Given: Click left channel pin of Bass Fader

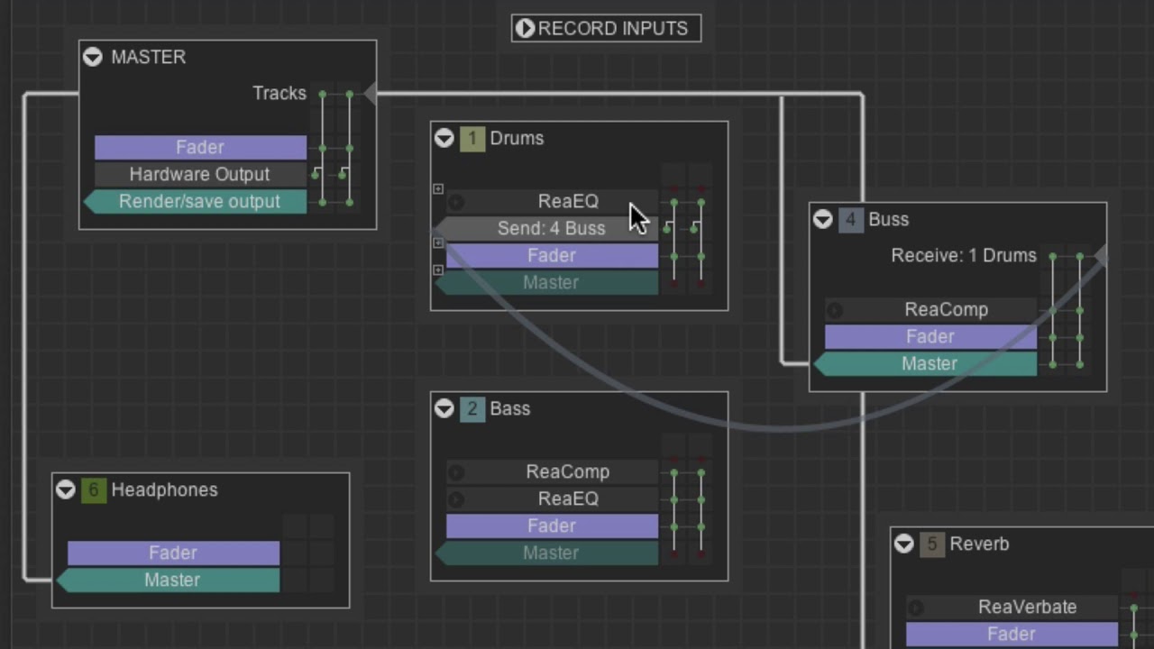Looking at the screenshot, I should point(673,526).
